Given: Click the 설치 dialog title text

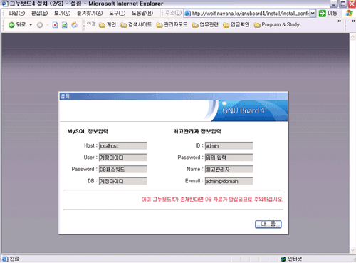Looking at the screenshot, I should (x=65, y=96).
